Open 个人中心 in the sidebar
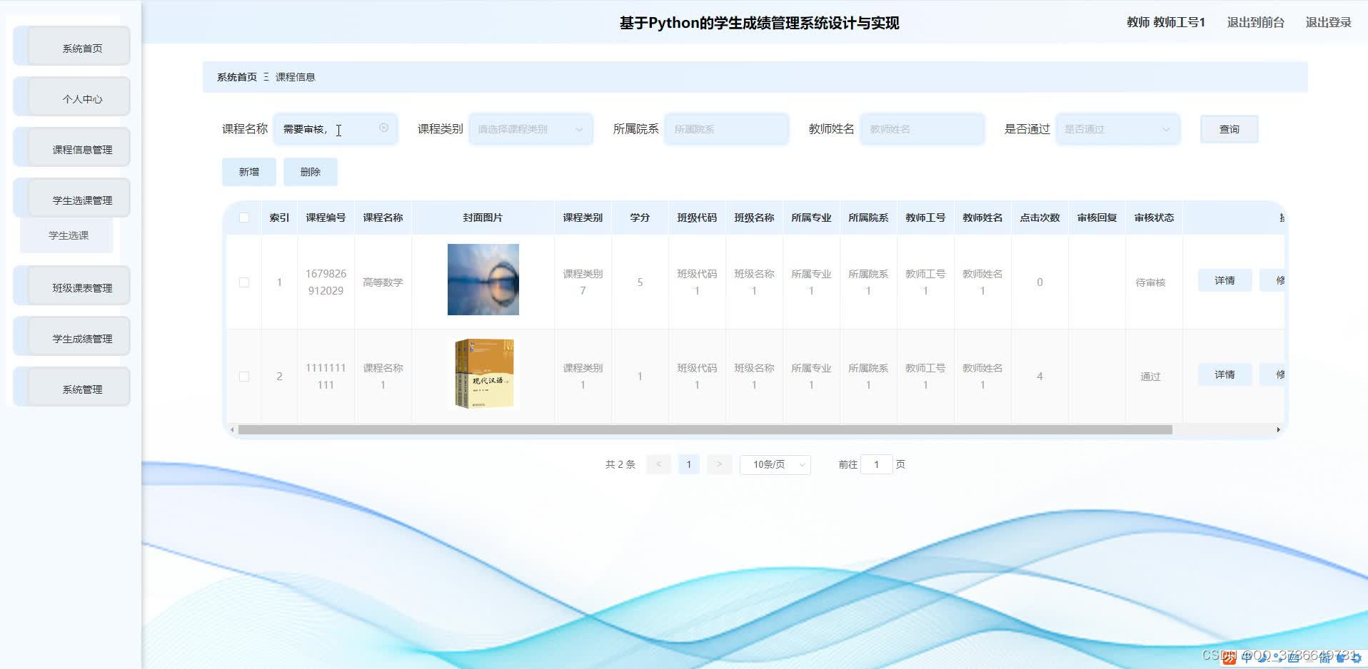The height and width of the screenshot is (669, 1368). tap(72, 97)
